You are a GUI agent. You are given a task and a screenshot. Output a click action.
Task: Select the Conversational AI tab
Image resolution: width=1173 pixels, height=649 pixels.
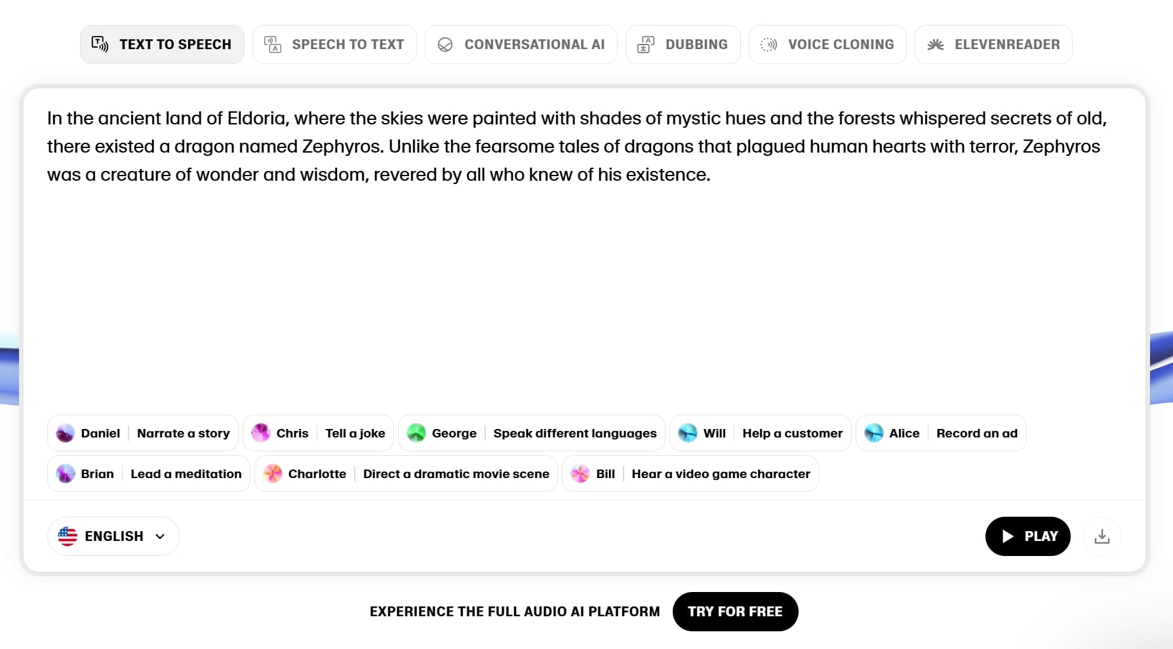pyautogui.click(x=521, y=45)
